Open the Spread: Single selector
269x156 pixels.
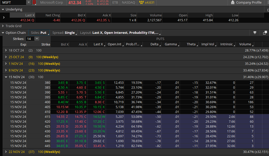65,33
